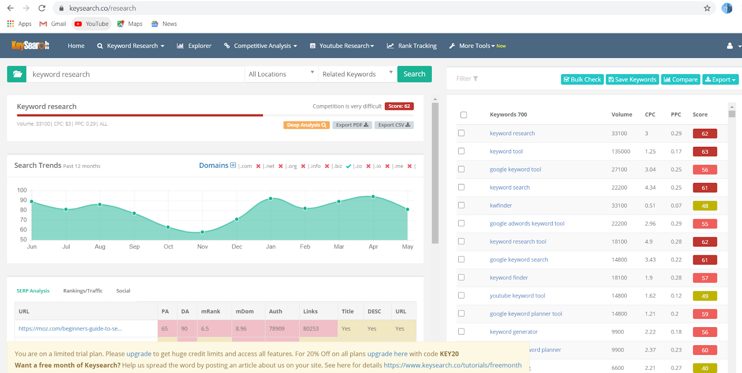The image size is (742, 373).
Task: Switch to SERP Analysis tab
Action: coord(33,291)
